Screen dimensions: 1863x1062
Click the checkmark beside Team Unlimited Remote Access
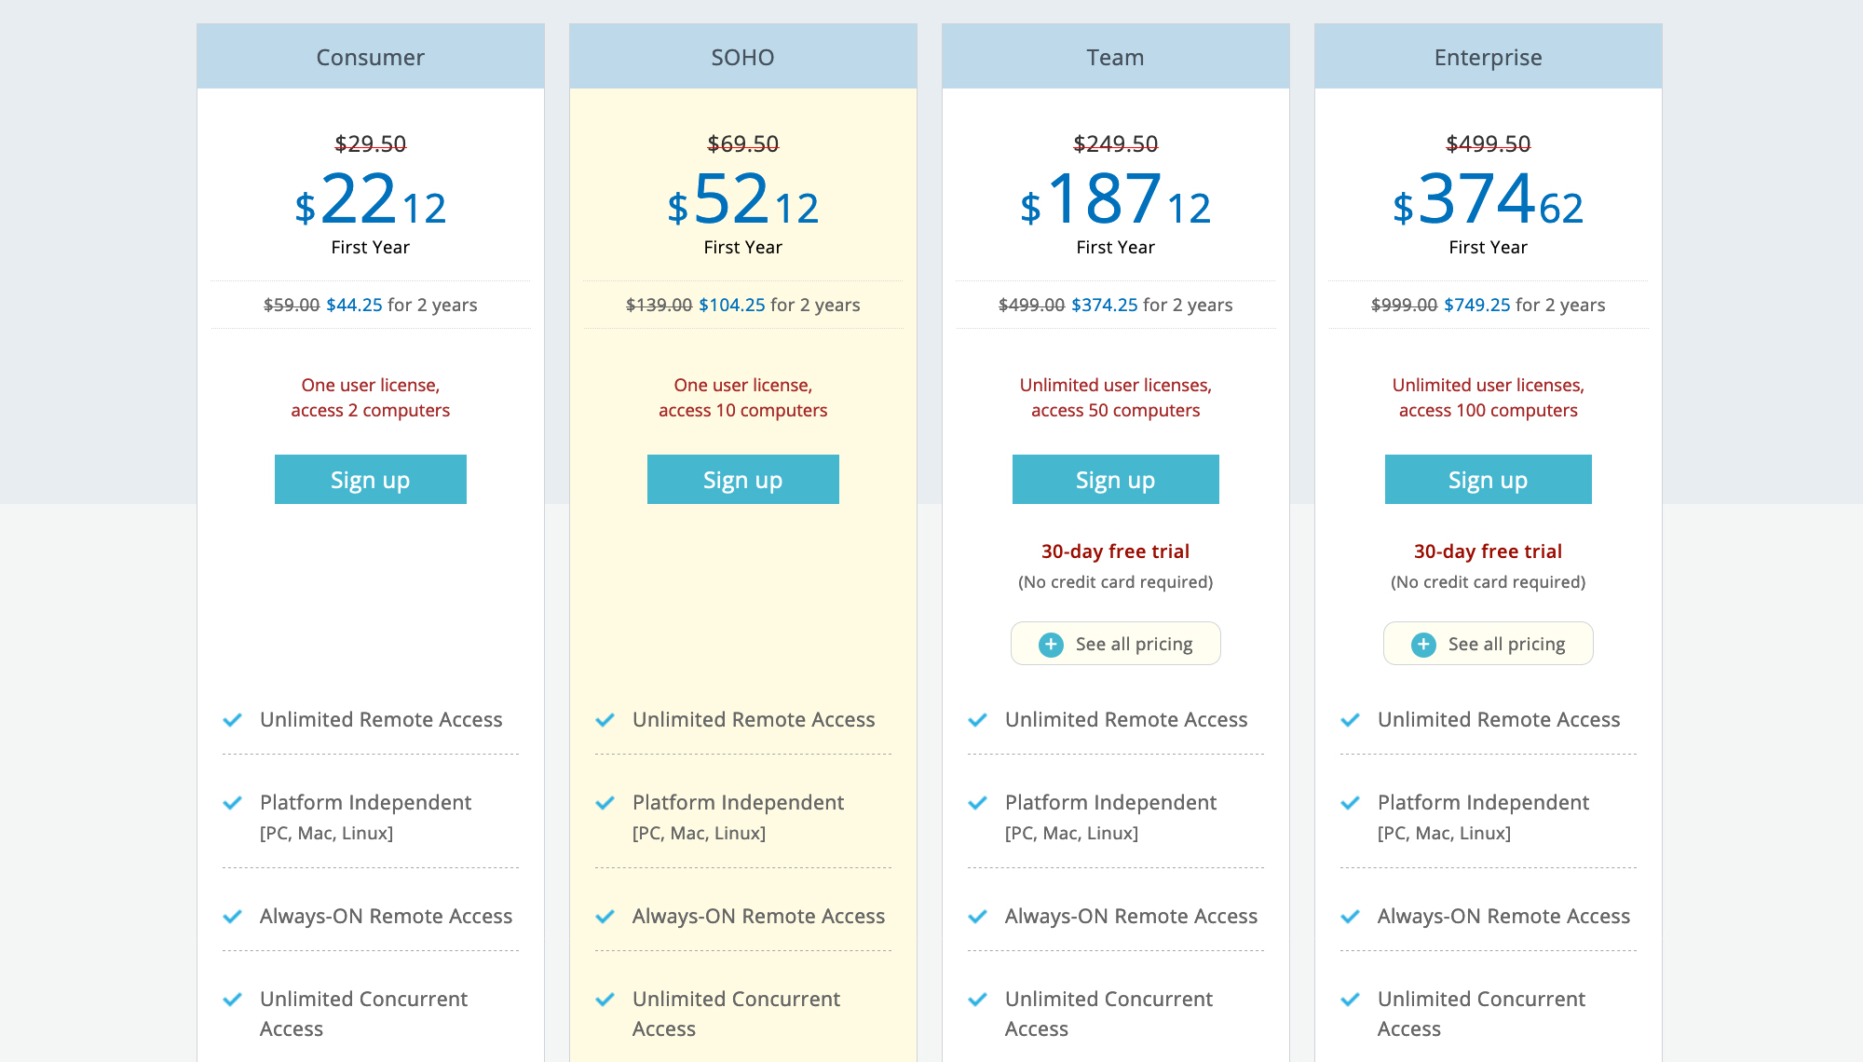click(x=978, y=720)
